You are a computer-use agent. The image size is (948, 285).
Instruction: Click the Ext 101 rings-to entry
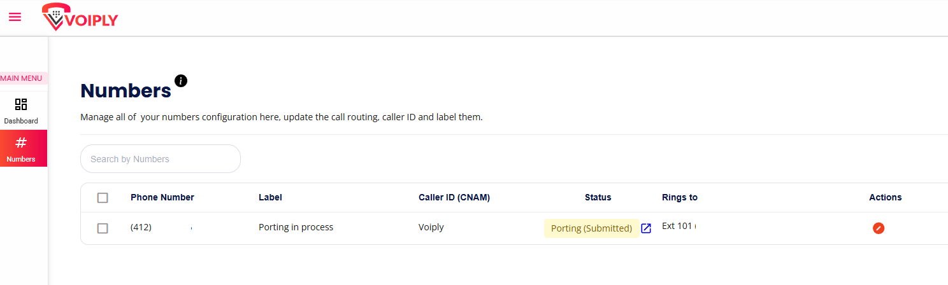pos(679,226)
